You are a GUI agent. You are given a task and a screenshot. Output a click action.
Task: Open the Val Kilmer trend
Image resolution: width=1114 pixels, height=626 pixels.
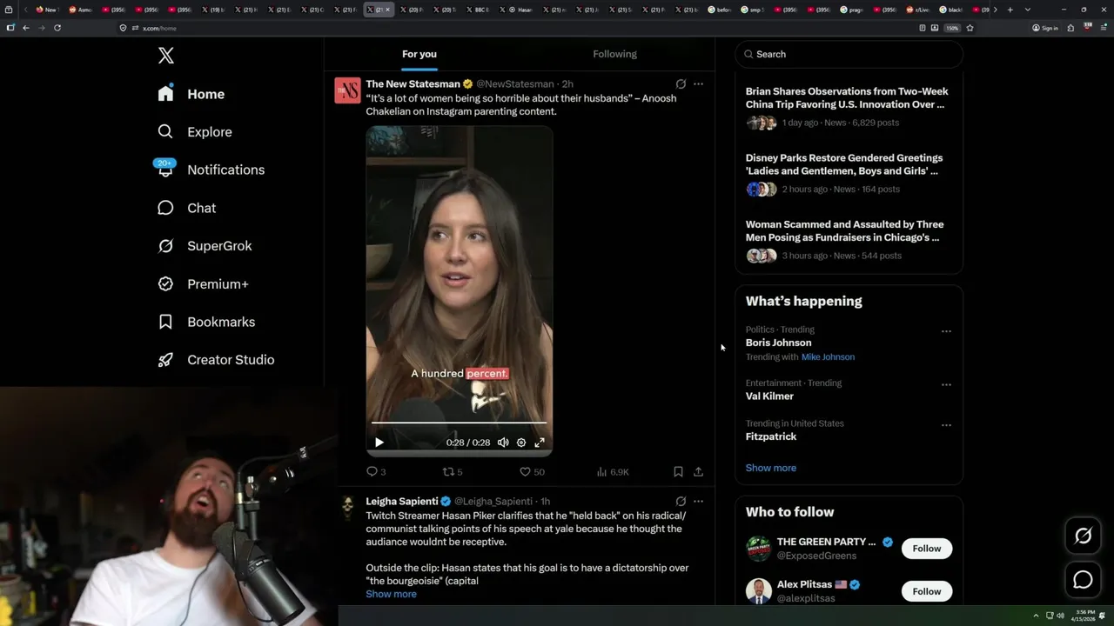point(769,396)
